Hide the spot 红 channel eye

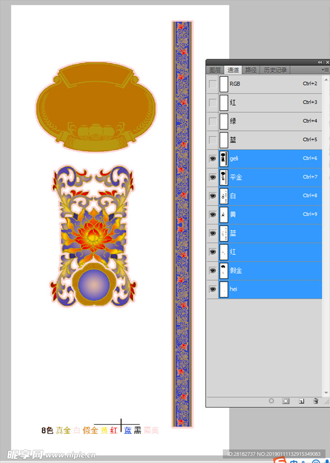212,252
